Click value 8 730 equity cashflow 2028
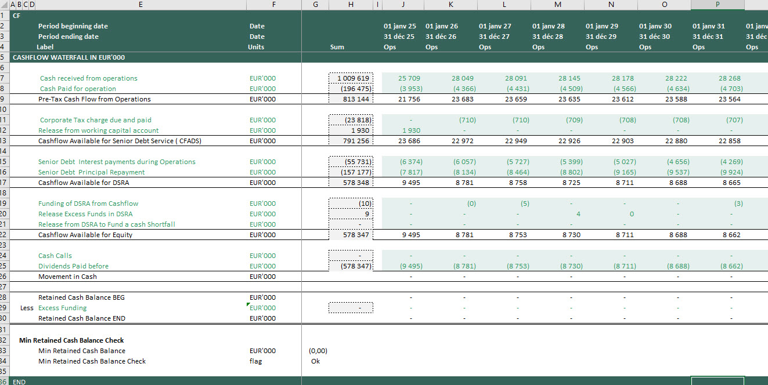Viewport: 768px width, 385px height. pyautogui.click(x=571, y=235)
